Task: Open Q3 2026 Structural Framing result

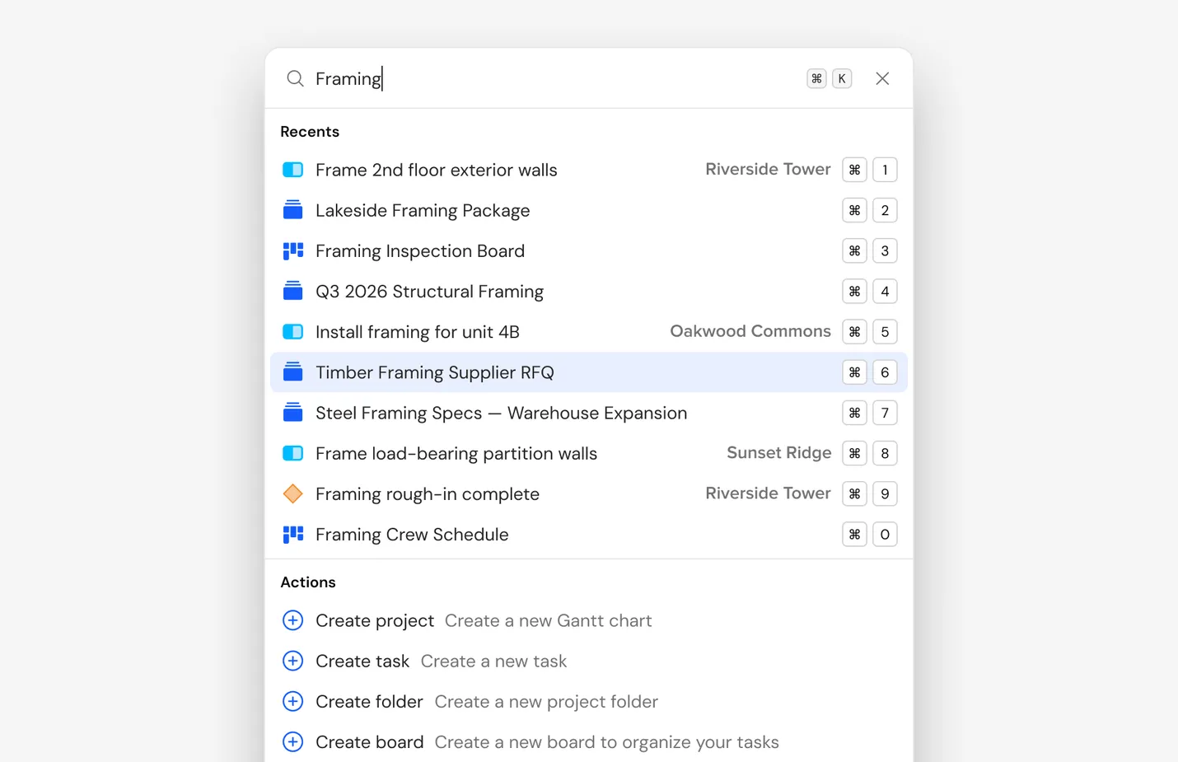Action: 589,291
